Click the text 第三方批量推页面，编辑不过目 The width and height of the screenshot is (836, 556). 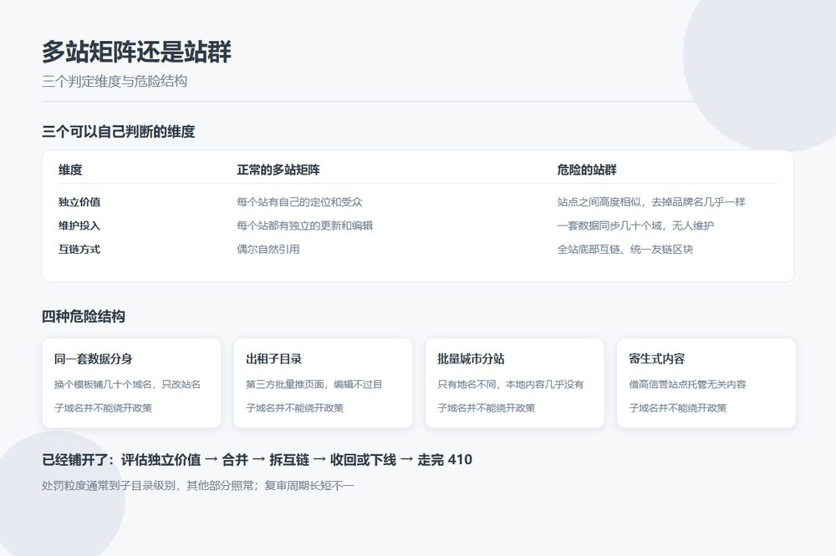[314, 385]
